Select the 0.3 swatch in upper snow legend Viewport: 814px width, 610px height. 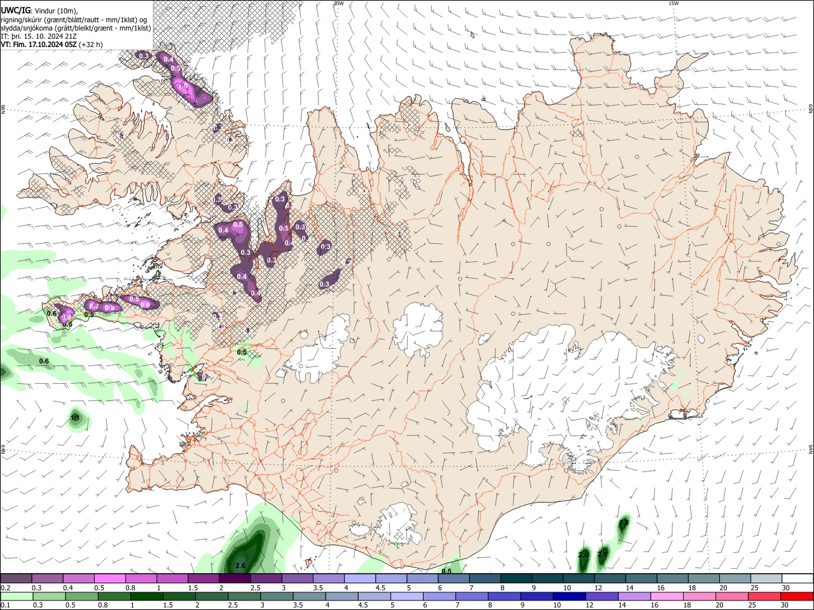47,578
